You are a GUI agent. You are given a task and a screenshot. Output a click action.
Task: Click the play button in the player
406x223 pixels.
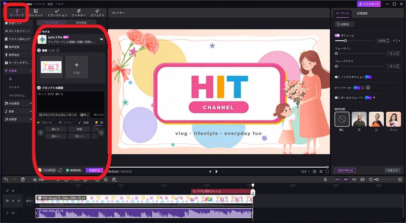pos(217,171)
